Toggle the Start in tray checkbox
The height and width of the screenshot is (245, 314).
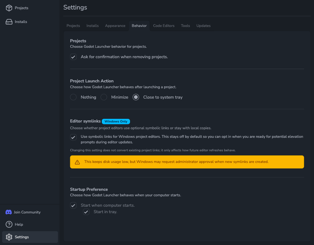[86, 212]
